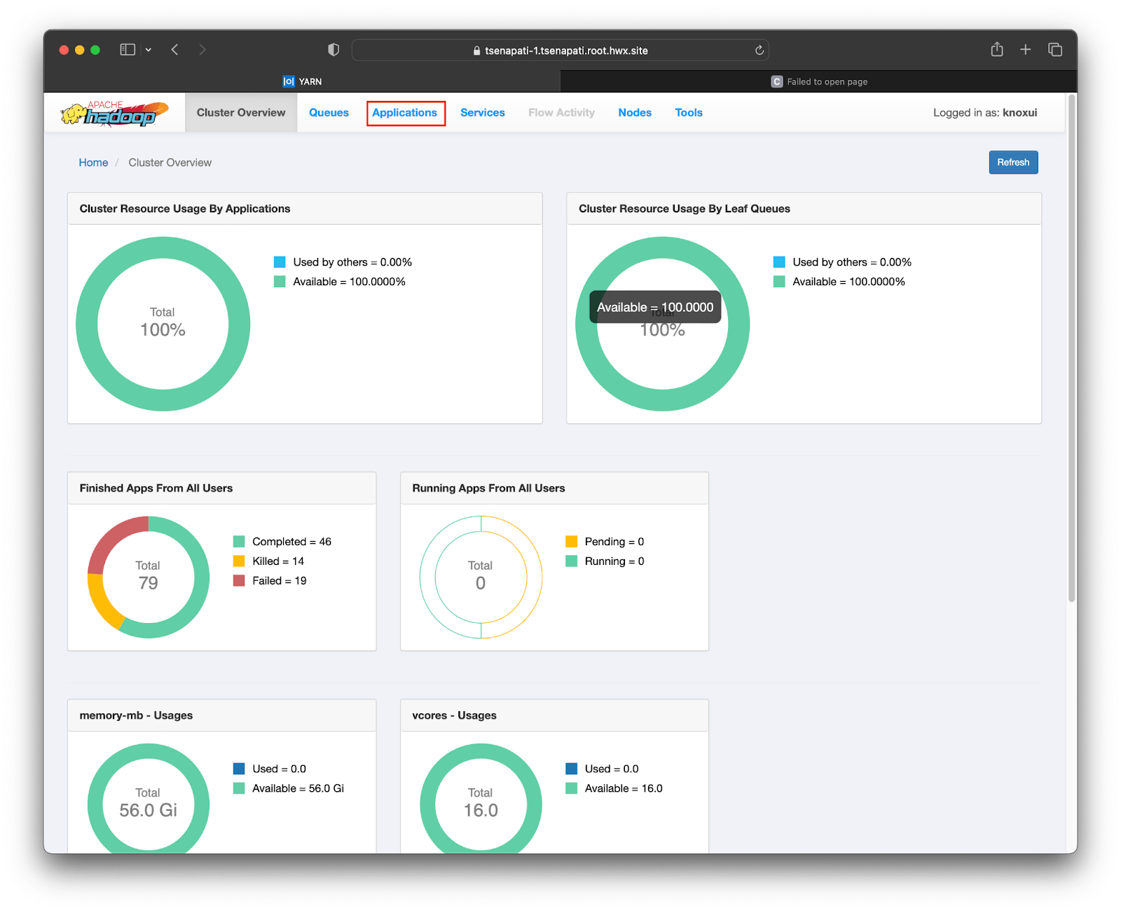Screen dimensions: 1121x911
Task: Click the browser shield privacy icon
Action: coord(333,50)
